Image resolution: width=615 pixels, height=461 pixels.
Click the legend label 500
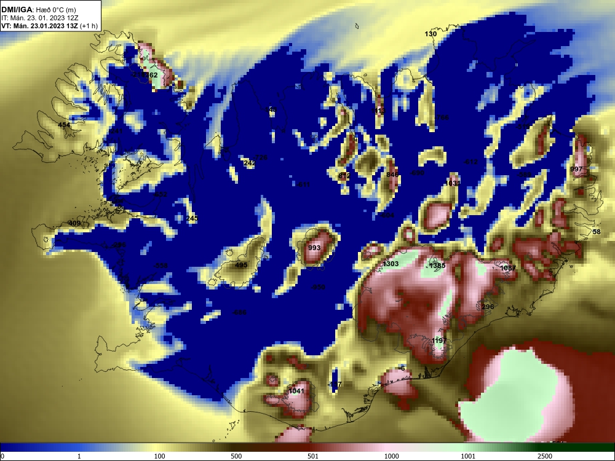(236, 456)
